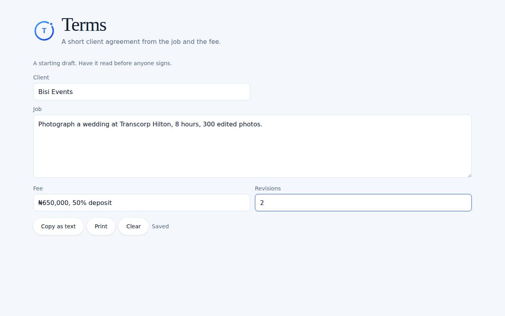This screenshot has width=505, height=316.
Task: Click the Fee label
Action: [38, 188]
